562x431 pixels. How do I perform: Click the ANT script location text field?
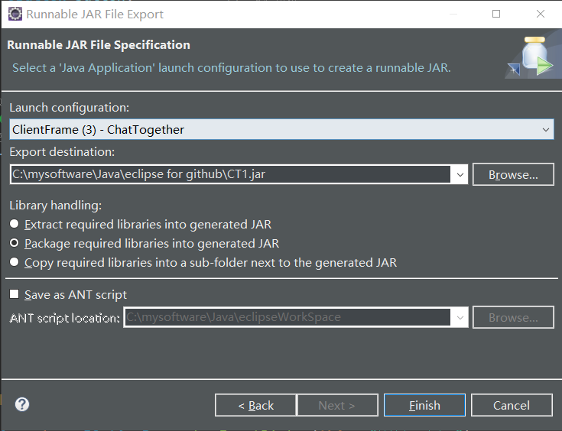coord(287,317)
